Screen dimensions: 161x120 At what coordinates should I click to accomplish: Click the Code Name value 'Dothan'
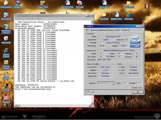click(x=106, y=40)
